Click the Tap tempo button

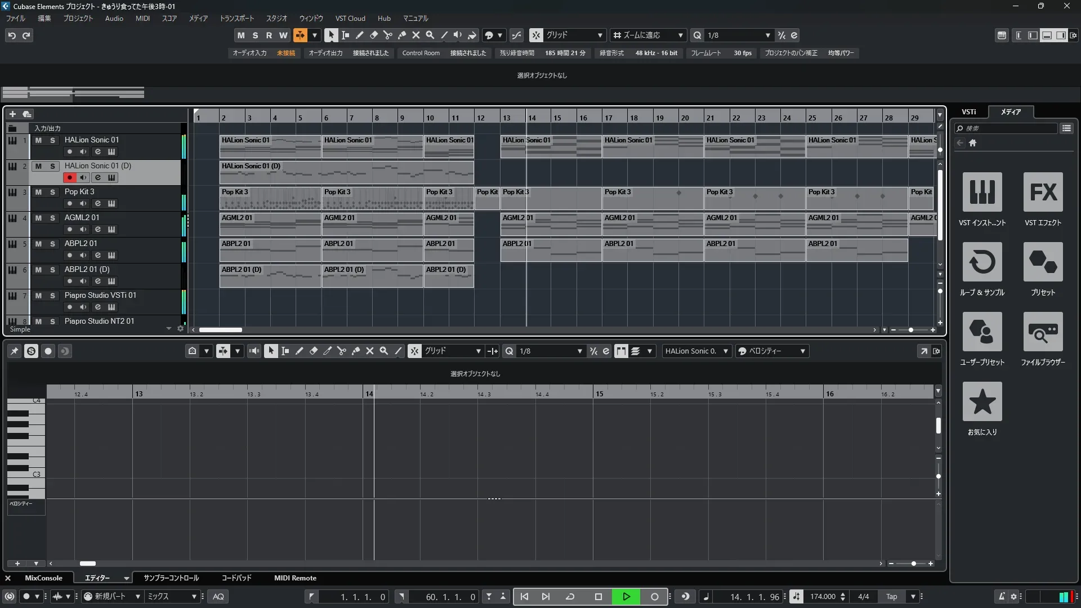(x=892, y=597)
